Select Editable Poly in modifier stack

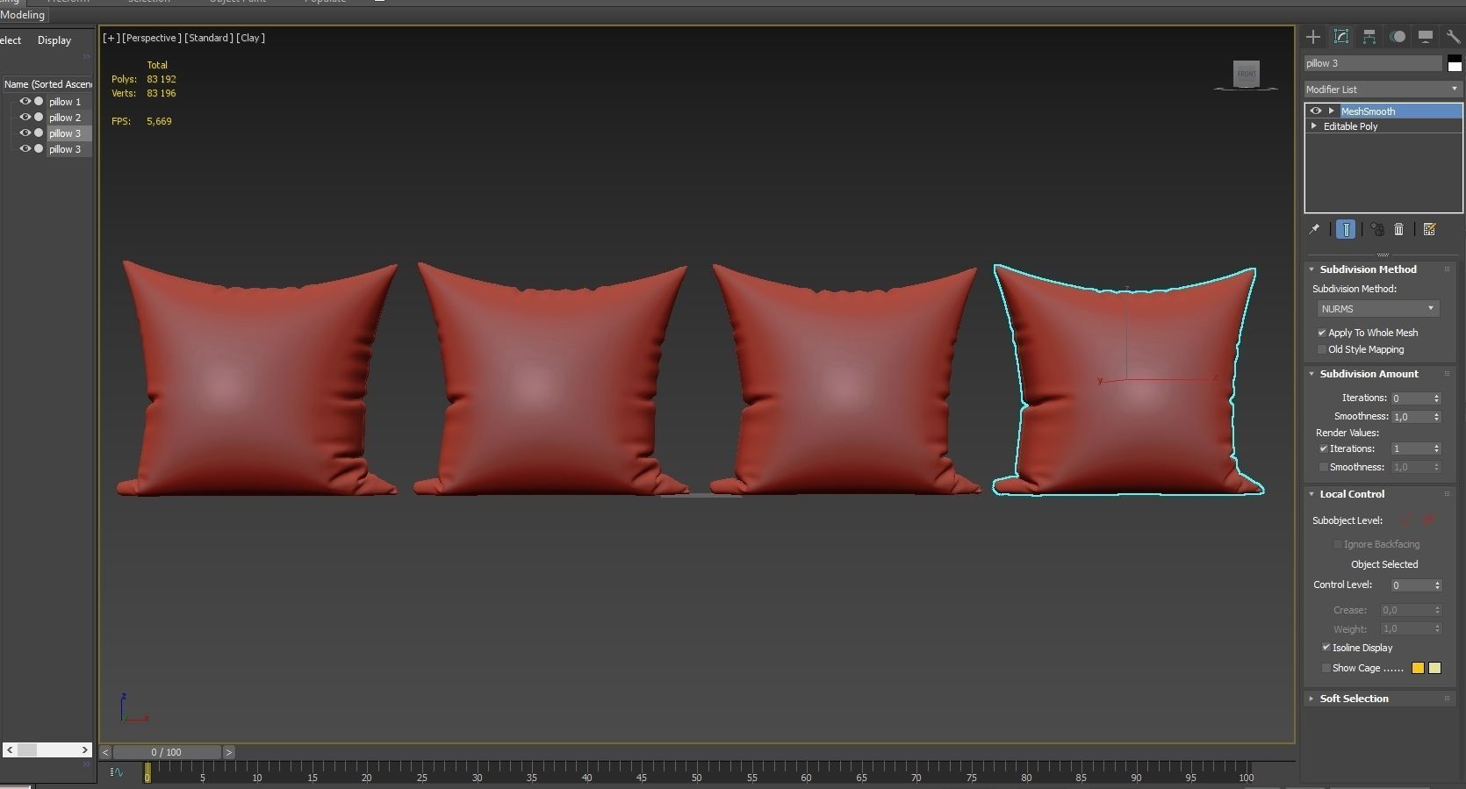point(1350,126)
